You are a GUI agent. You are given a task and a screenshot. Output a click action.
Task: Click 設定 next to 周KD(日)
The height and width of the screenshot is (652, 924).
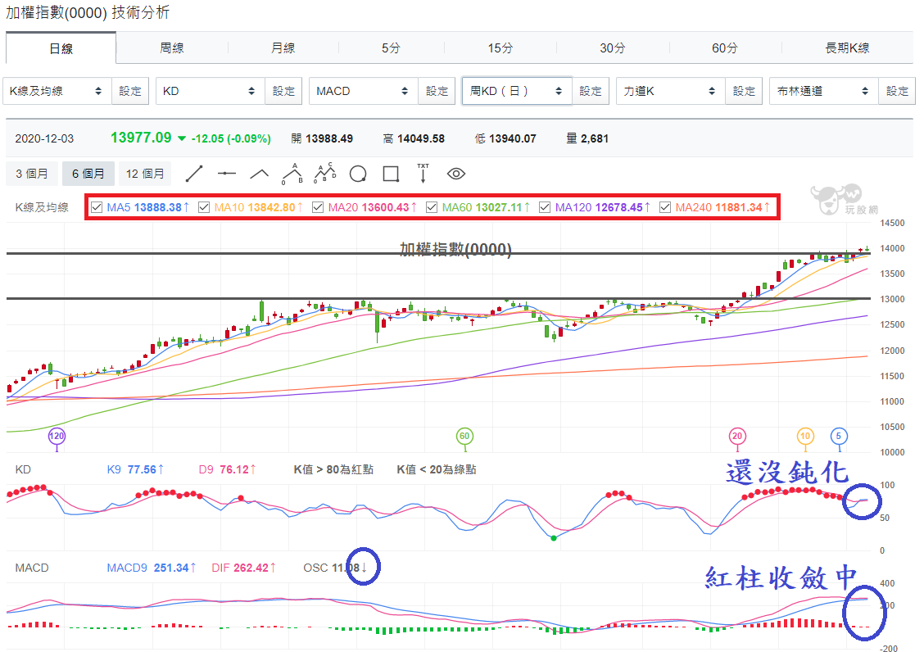point(591,92)
